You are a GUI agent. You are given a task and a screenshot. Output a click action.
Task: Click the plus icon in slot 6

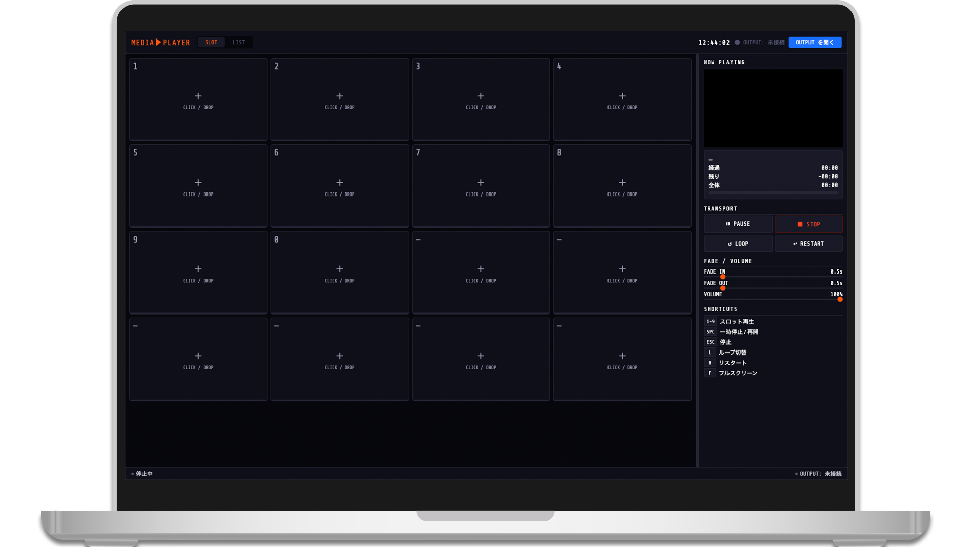pos(340,182)
